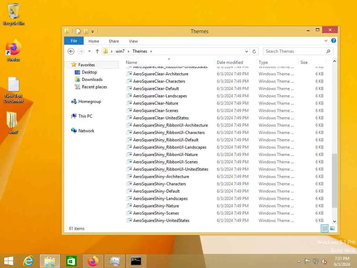Screen dimensions: 357x268
Task: Select Network in navigation pane
Action: click(86, 131)
